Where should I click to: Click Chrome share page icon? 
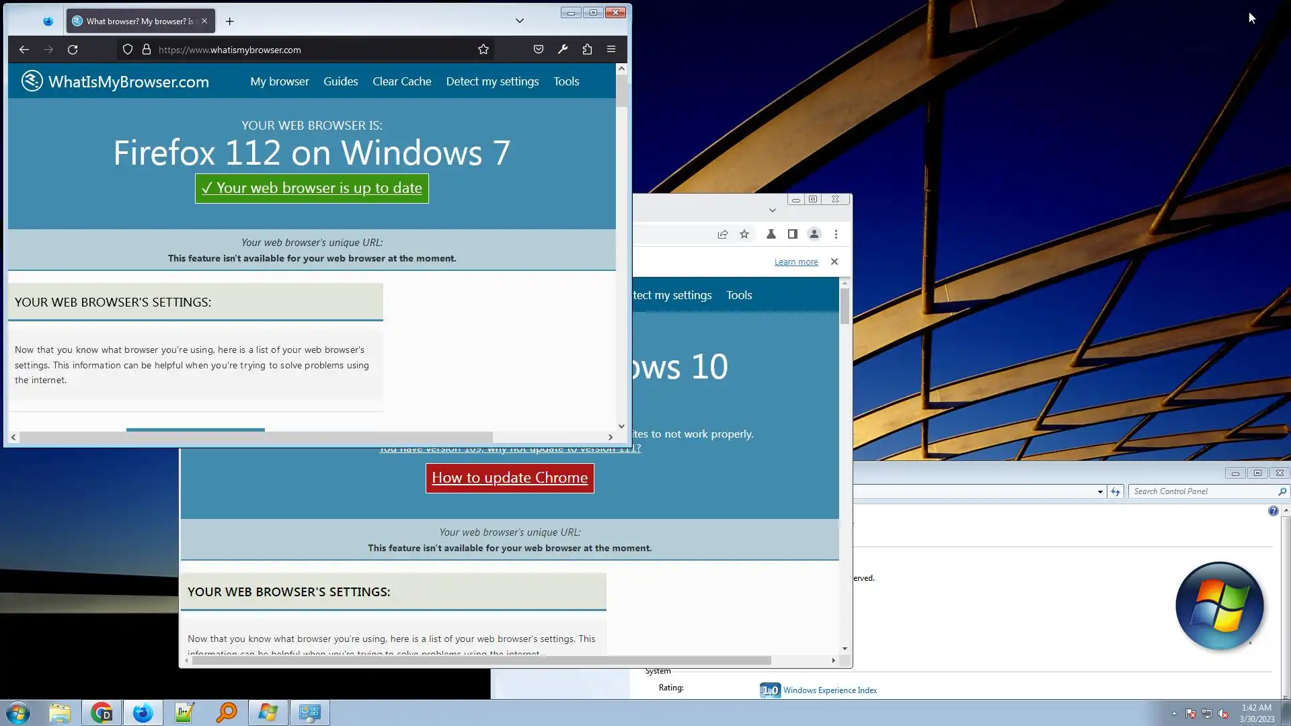pyautogui.click(x=722, y=234)
